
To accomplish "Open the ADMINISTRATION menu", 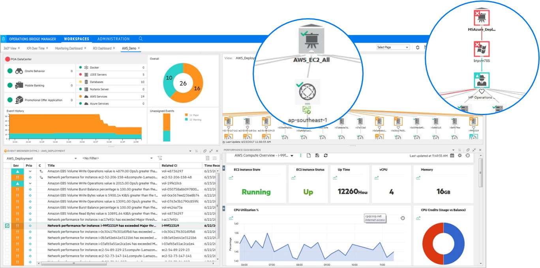I will point(114,39).
